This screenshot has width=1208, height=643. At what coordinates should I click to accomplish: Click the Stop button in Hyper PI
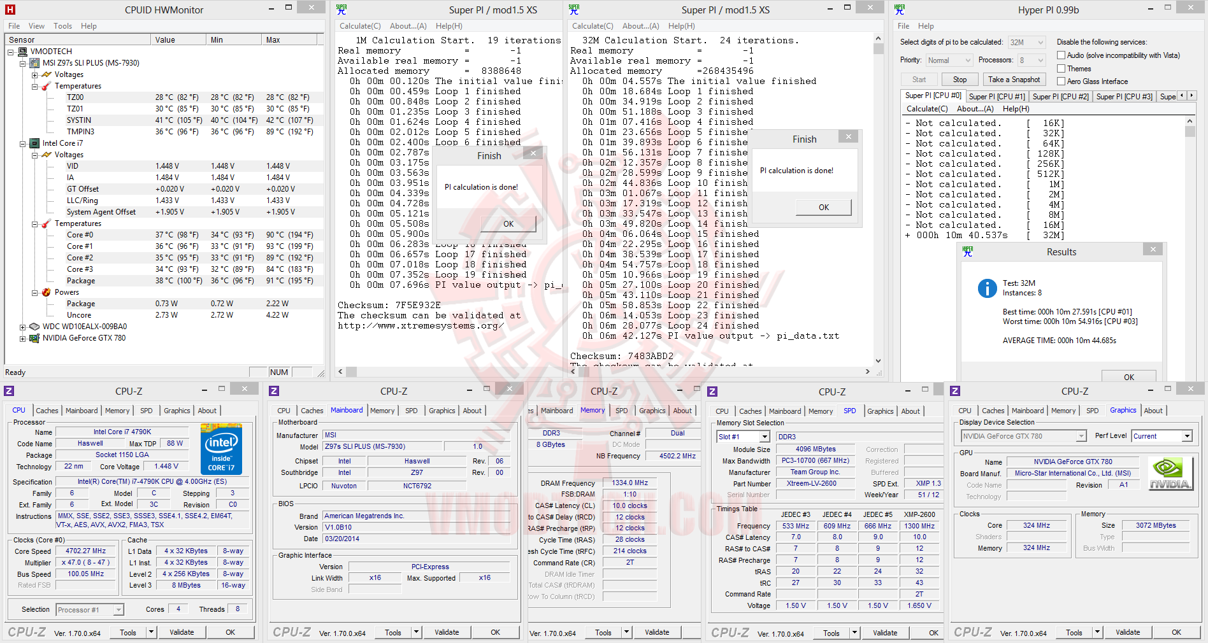[960, 80]
